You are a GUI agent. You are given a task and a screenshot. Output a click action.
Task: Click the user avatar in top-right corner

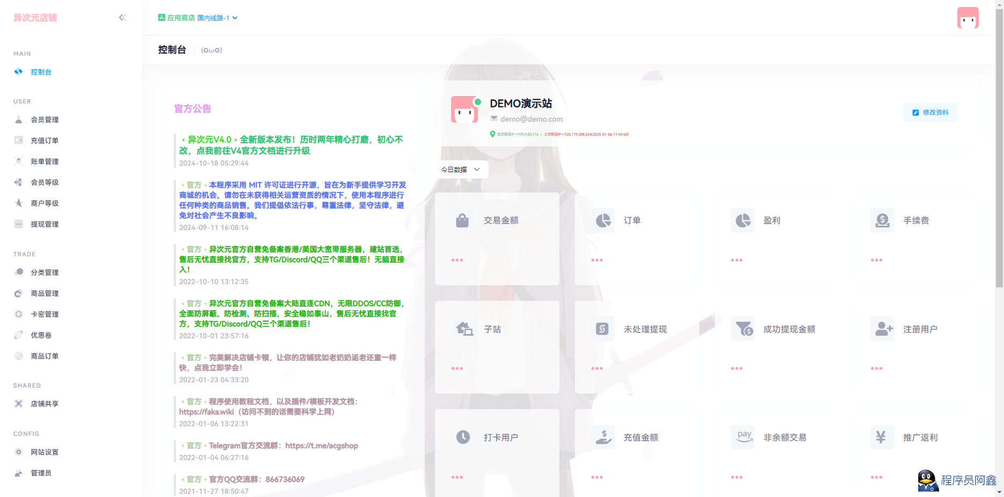click(x=968, y=18)
